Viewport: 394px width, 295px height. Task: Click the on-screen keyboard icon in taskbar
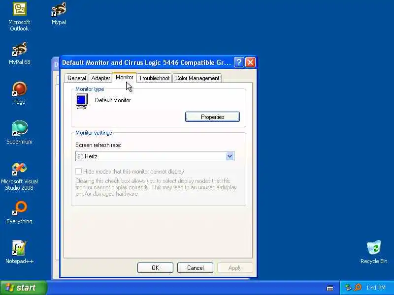click(330, 288)
